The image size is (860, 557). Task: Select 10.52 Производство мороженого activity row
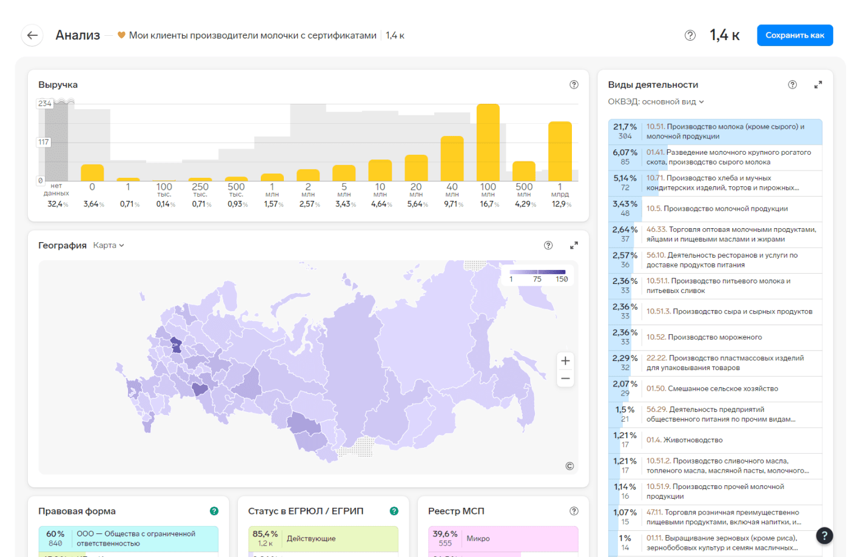point(715,337)
